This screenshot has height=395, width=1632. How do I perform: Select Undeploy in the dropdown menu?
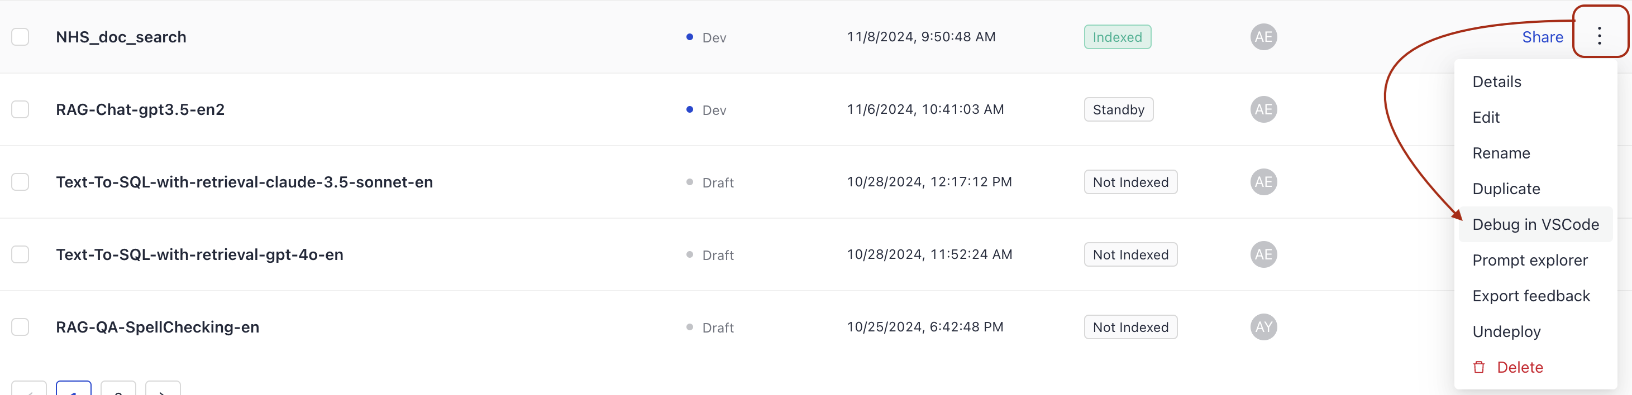1506,332
